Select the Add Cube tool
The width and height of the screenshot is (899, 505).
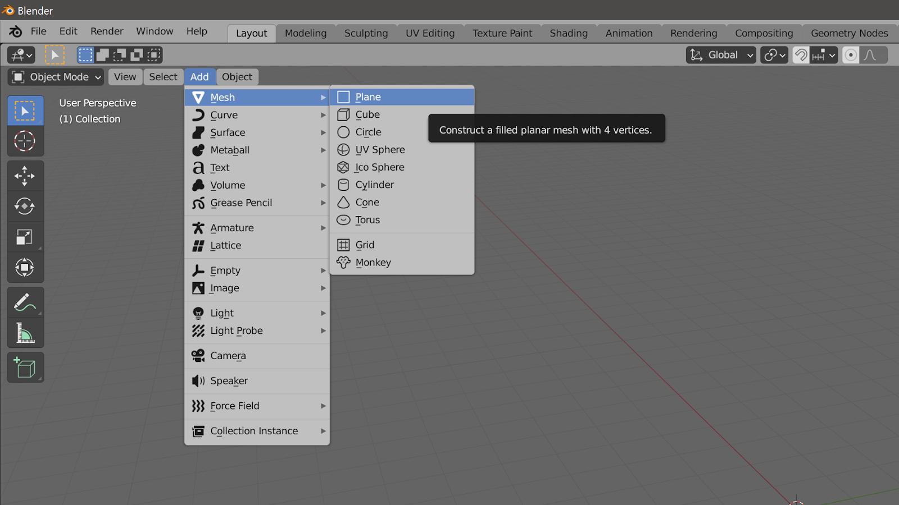point(25,368)
